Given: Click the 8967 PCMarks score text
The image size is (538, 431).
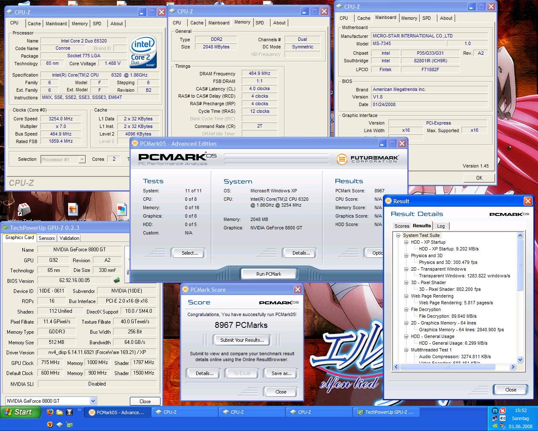Looking at the screenshot, I should (241, 325).
